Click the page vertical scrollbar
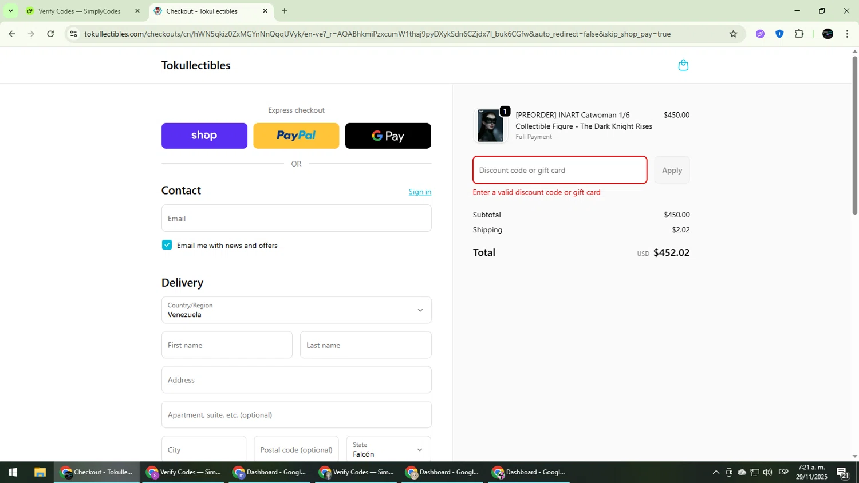 click(x=854, y=136)
